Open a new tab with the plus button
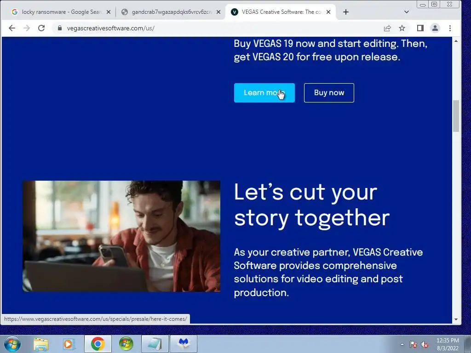471x353 pixels. click(x=346, y=12)
